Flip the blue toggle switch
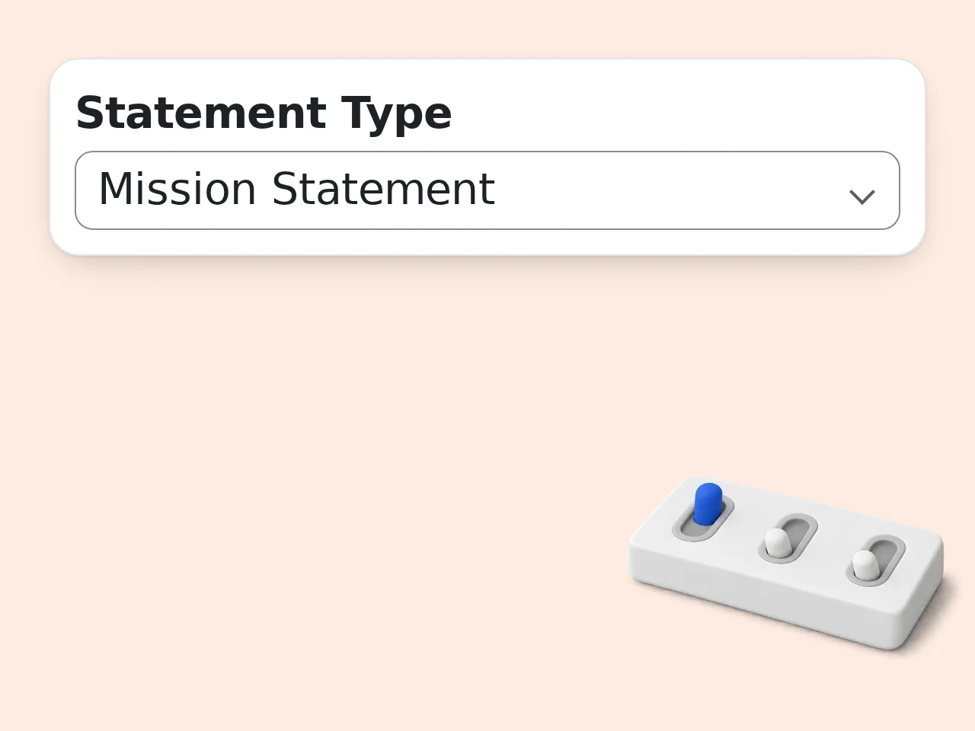This screenshot has height=731, width=975. [707, 504]
